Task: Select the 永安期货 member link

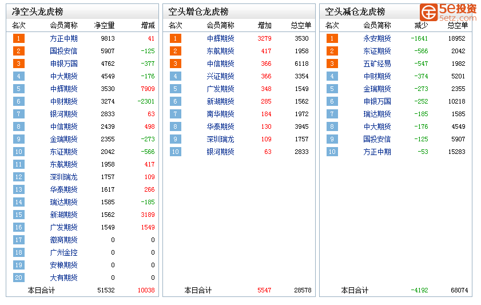Action: (377, 38)
